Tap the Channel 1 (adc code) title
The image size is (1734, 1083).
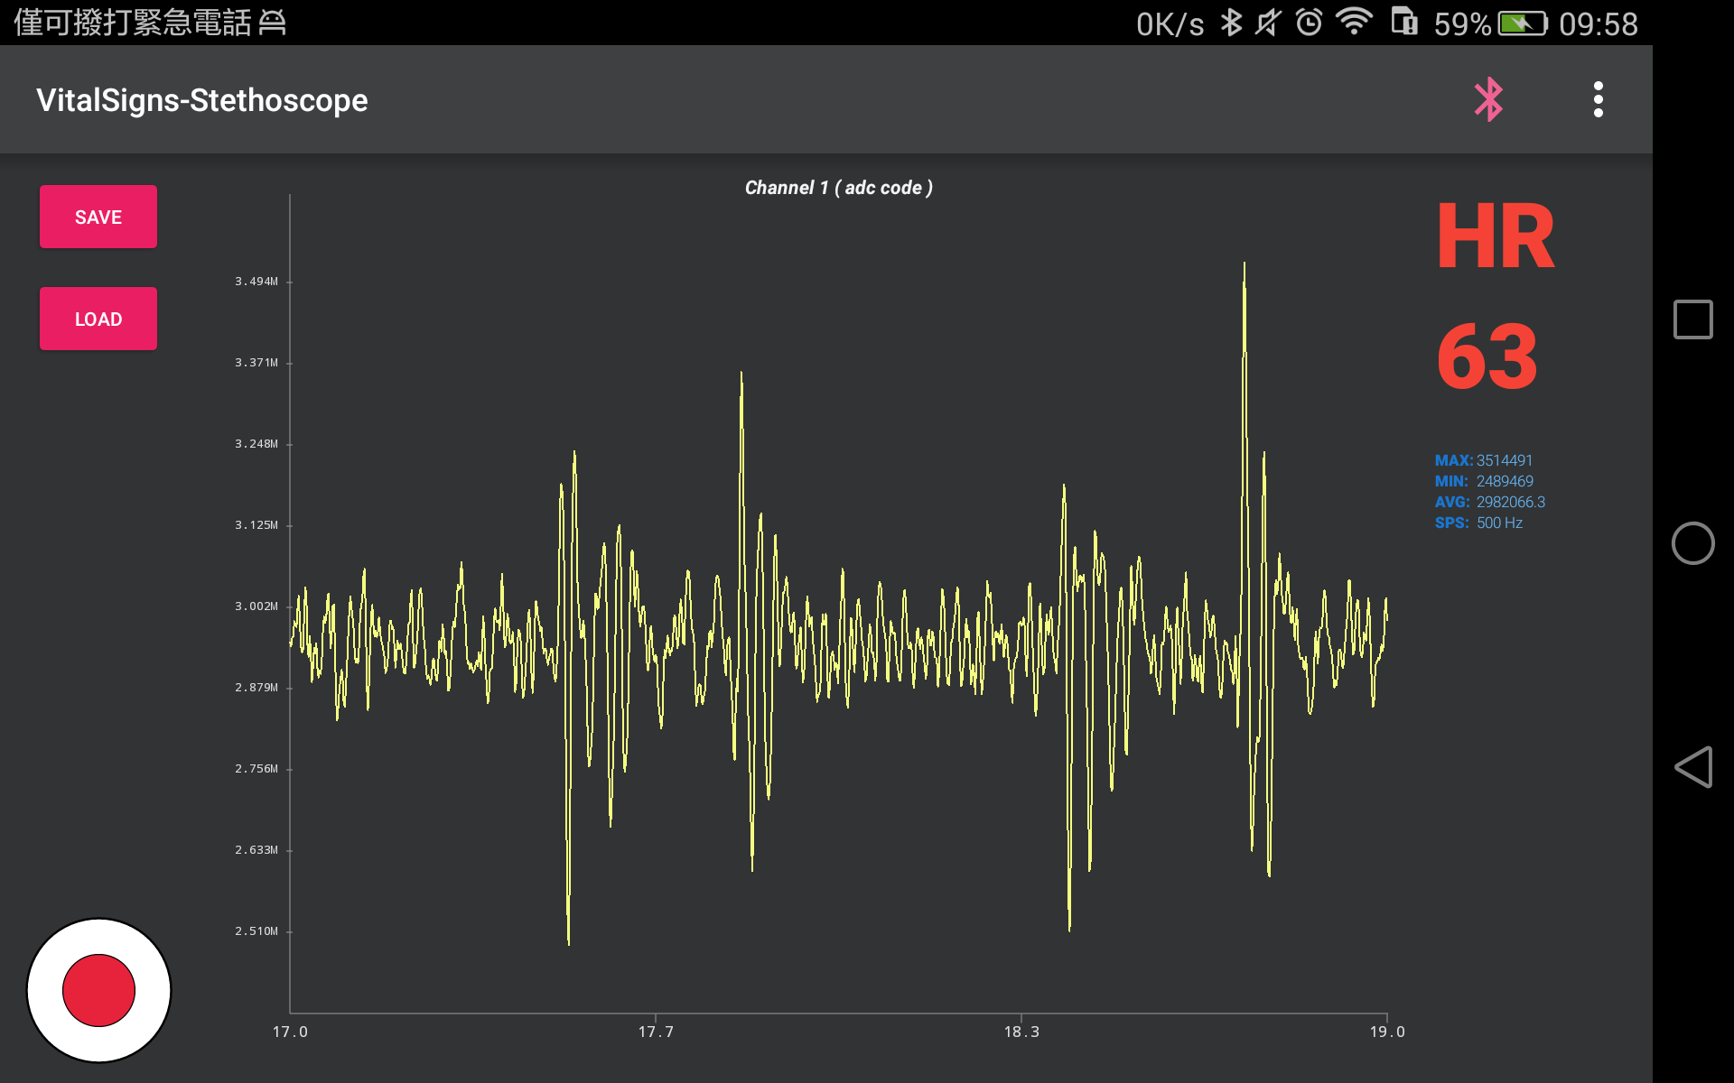pyautogui.click(x=838, y=188)
